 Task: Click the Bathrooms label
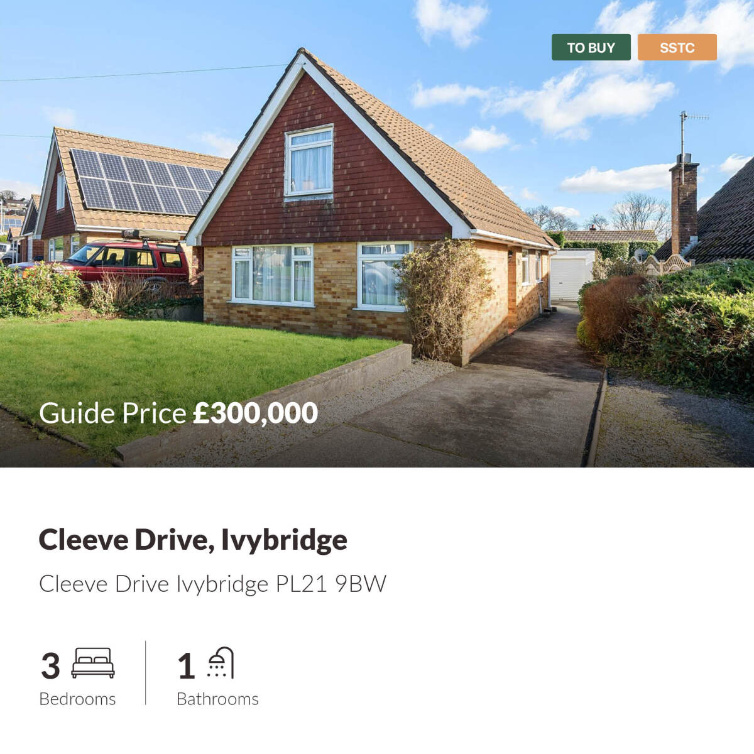click(217, 699)
